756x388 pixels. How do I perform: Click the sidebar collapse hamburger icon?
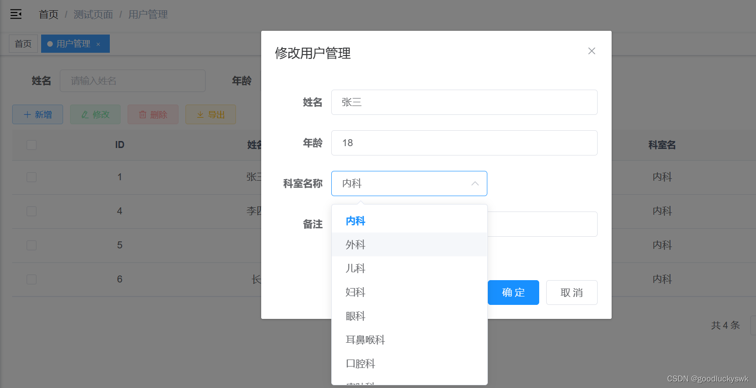pyautogui.click(x=16, y=14)
